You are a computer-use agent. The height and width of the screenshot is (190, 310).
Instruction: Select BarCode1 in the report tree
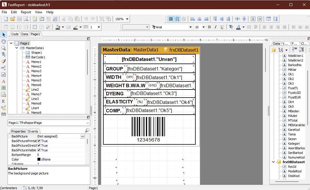point(38,57)
